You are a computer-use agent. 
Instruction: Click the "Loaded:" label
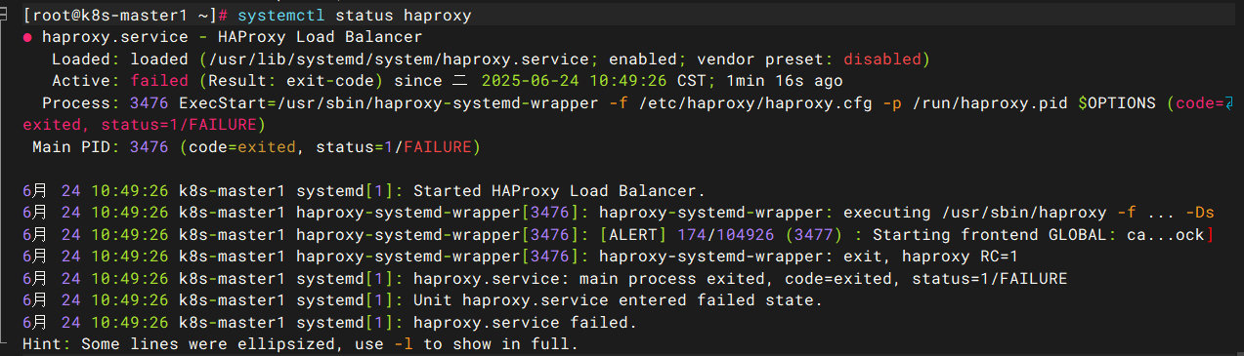[85, 59]
